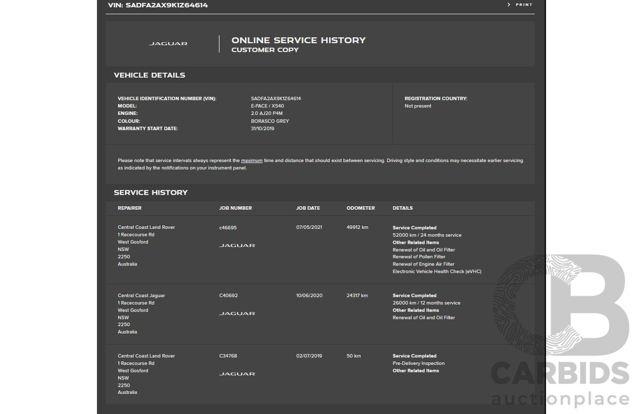The height and width of the screenshot is (414, 643).
Task: Click the ONLINE SERVICE HISTORY title
Action: click(298, 40)
